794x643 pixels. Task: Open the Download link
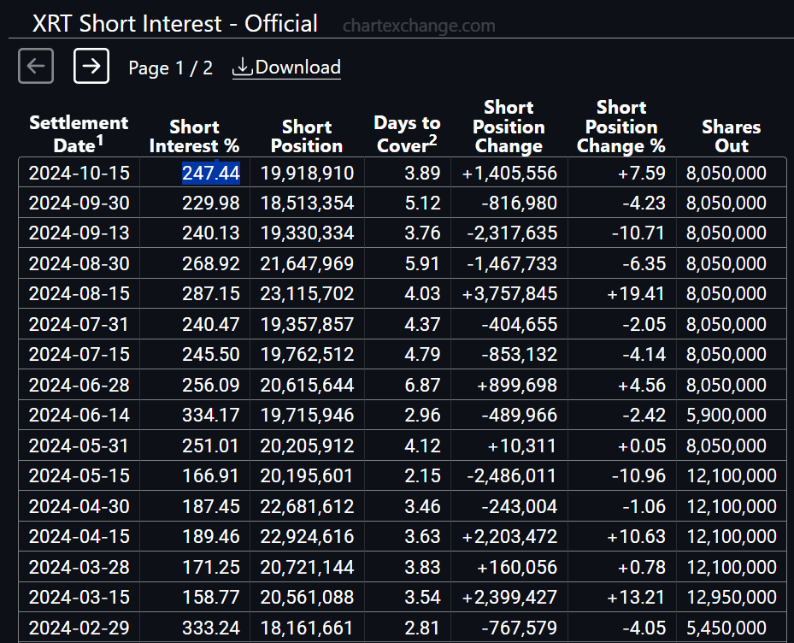click(286, 68)
